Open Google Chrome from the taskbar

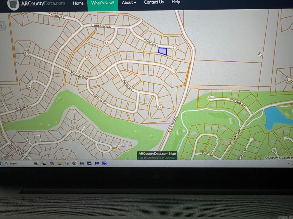click(74, 163)
